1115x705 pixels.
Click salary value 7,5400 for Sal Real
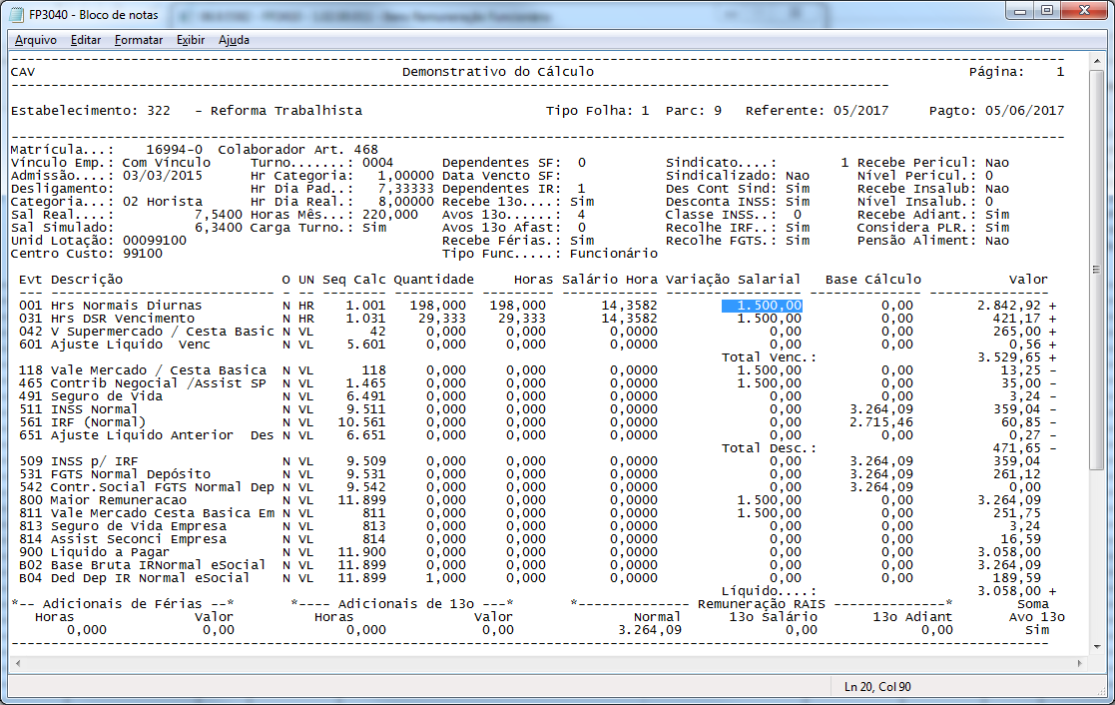coord(219,215)
